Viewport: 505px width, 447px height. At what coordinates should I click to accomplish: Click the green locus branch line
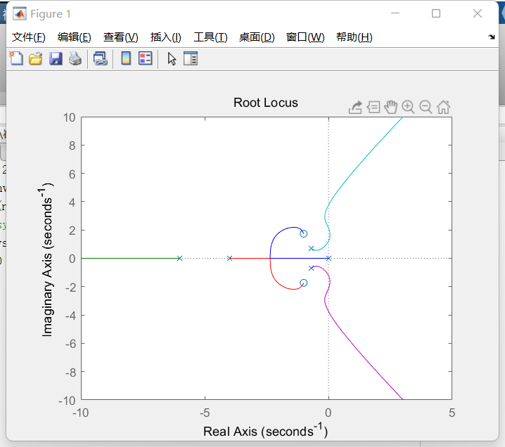click(129, 258)
